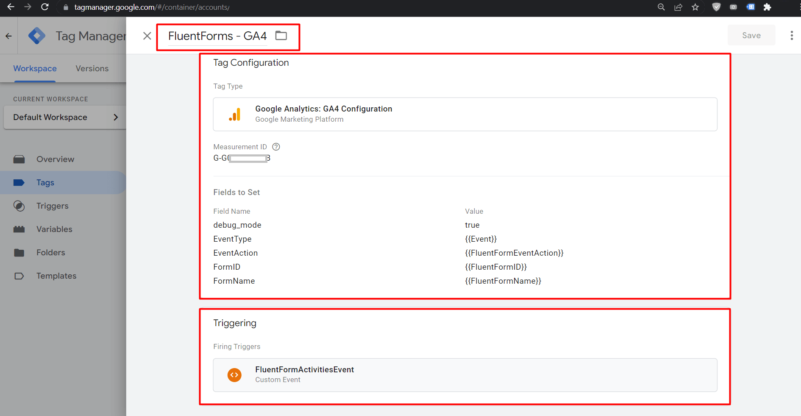Click the value true for debug_mode
Image resolution: width=801 pixels, height=416 pixels.
click(472, 225)
